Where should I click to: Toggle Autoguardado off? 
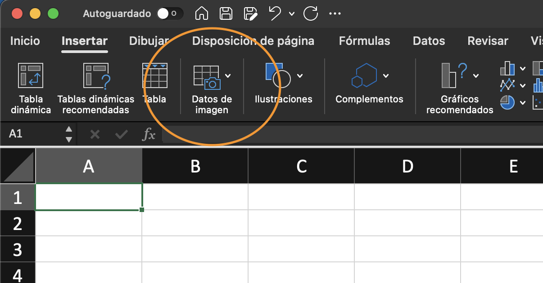170,13
